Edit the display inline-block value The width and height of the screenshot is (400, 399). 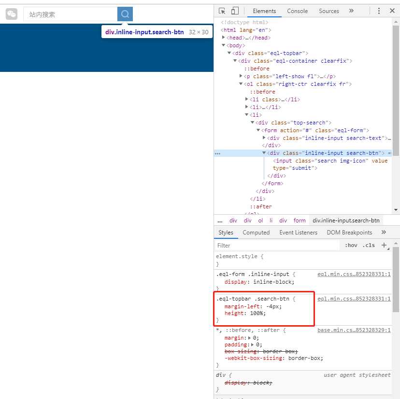click(x=272, y=282)
